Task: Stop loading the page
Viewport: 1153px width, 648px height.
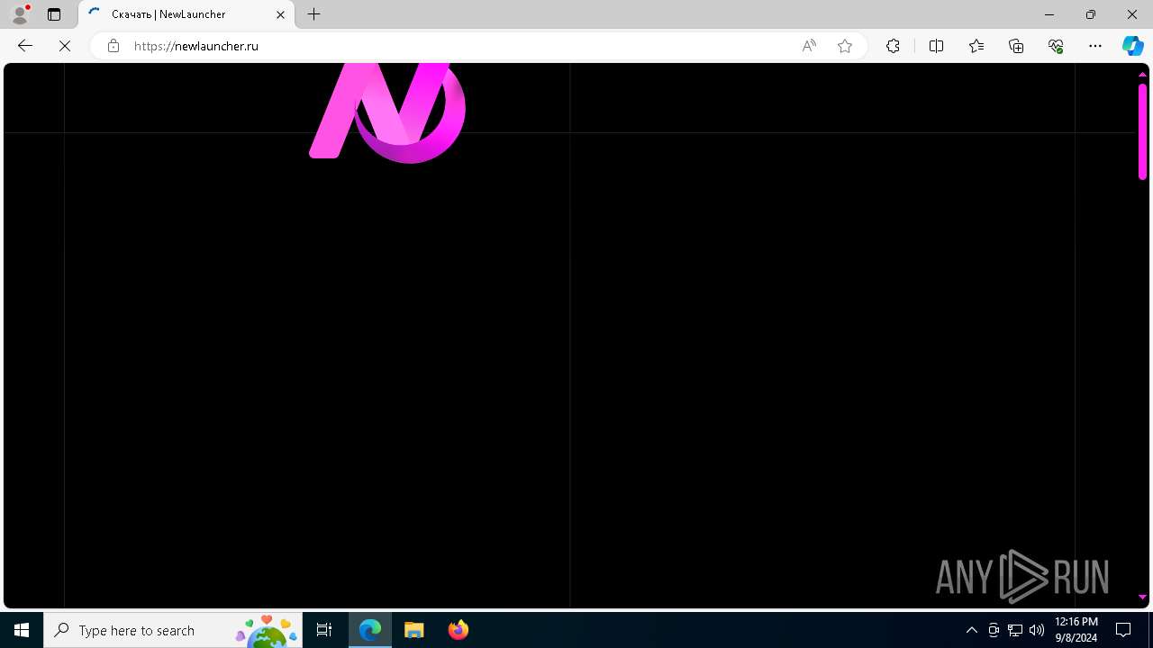Action: pyautogui.click(x=65, y=46)
